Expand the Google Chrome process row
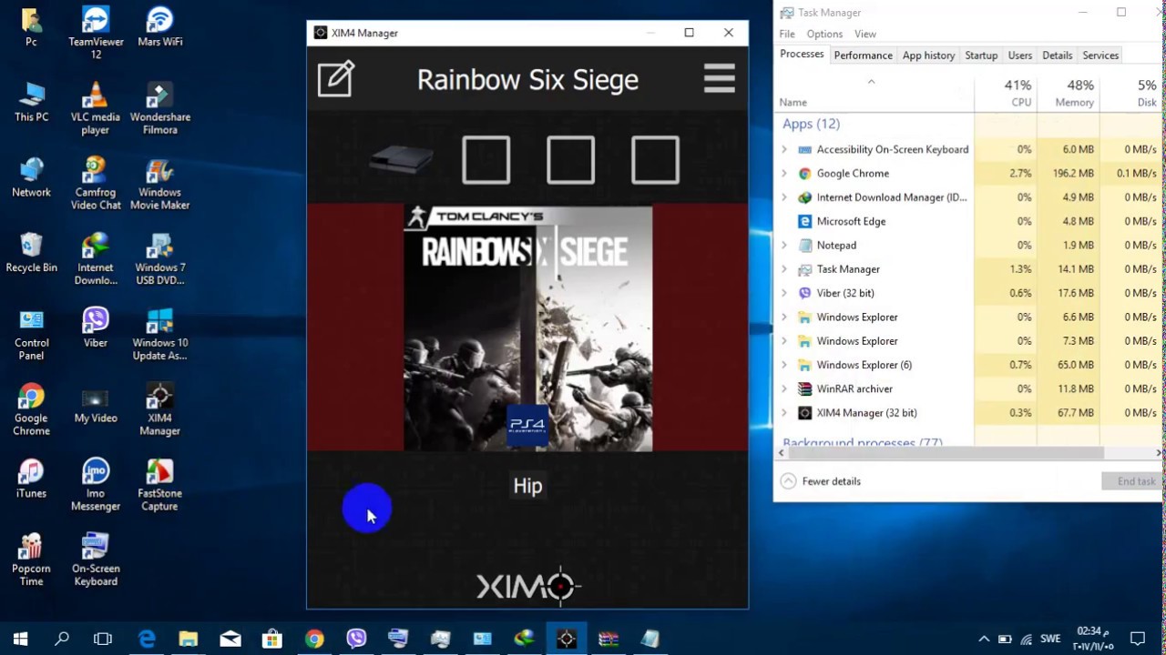This screenshot has height=655, width=1166. [784, 173]
